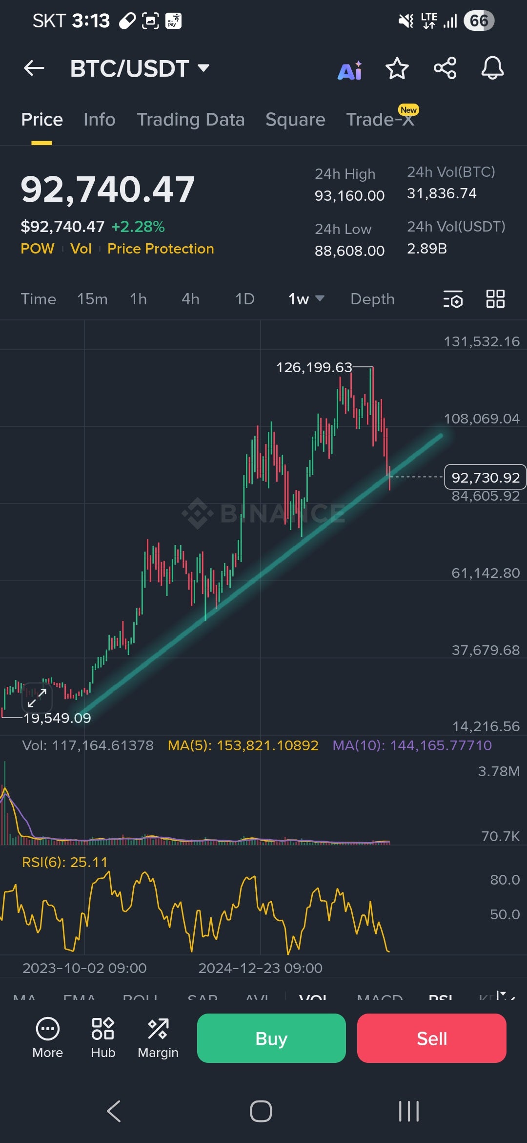527x1143 pixels.
Task: Tap the yellow Vol tag
Action: tap(81, 249)
